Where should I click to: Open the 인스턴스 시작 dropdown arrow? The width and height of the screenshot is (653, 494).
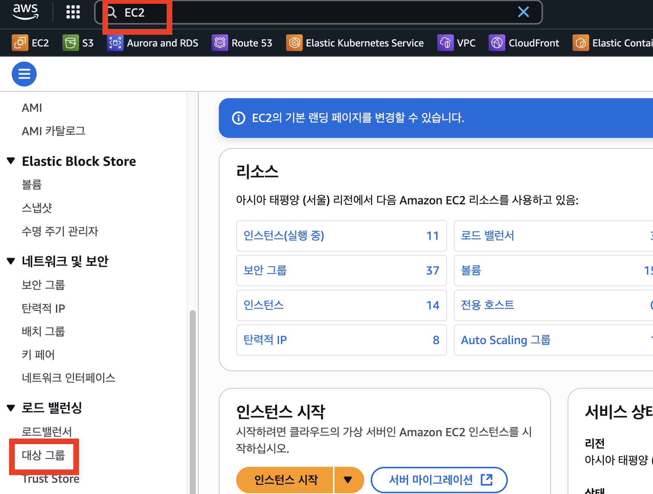point(348,480)
